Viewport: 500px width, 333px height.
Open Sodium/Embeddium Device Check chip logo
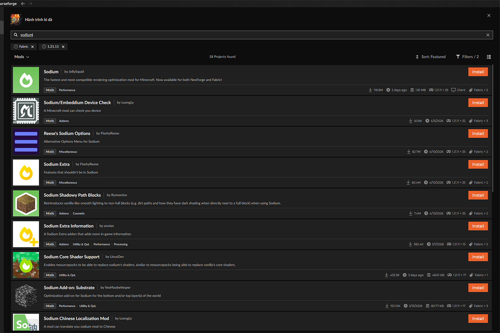(x=26, y=111)
